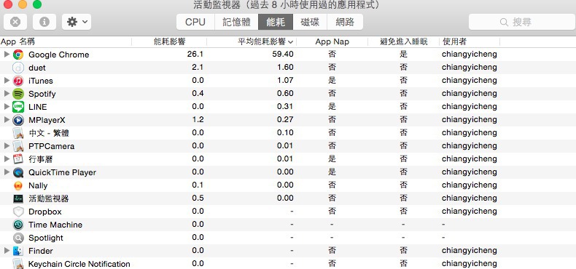Click the 1.07 value in iTunes row
Image resolution: width=576 pixels, height=269 pixels.
(285, 80)
